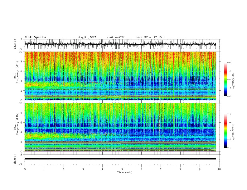
Task: Click time axis tick label '2'
Action: pyautogui.click(x=64, y=169)
